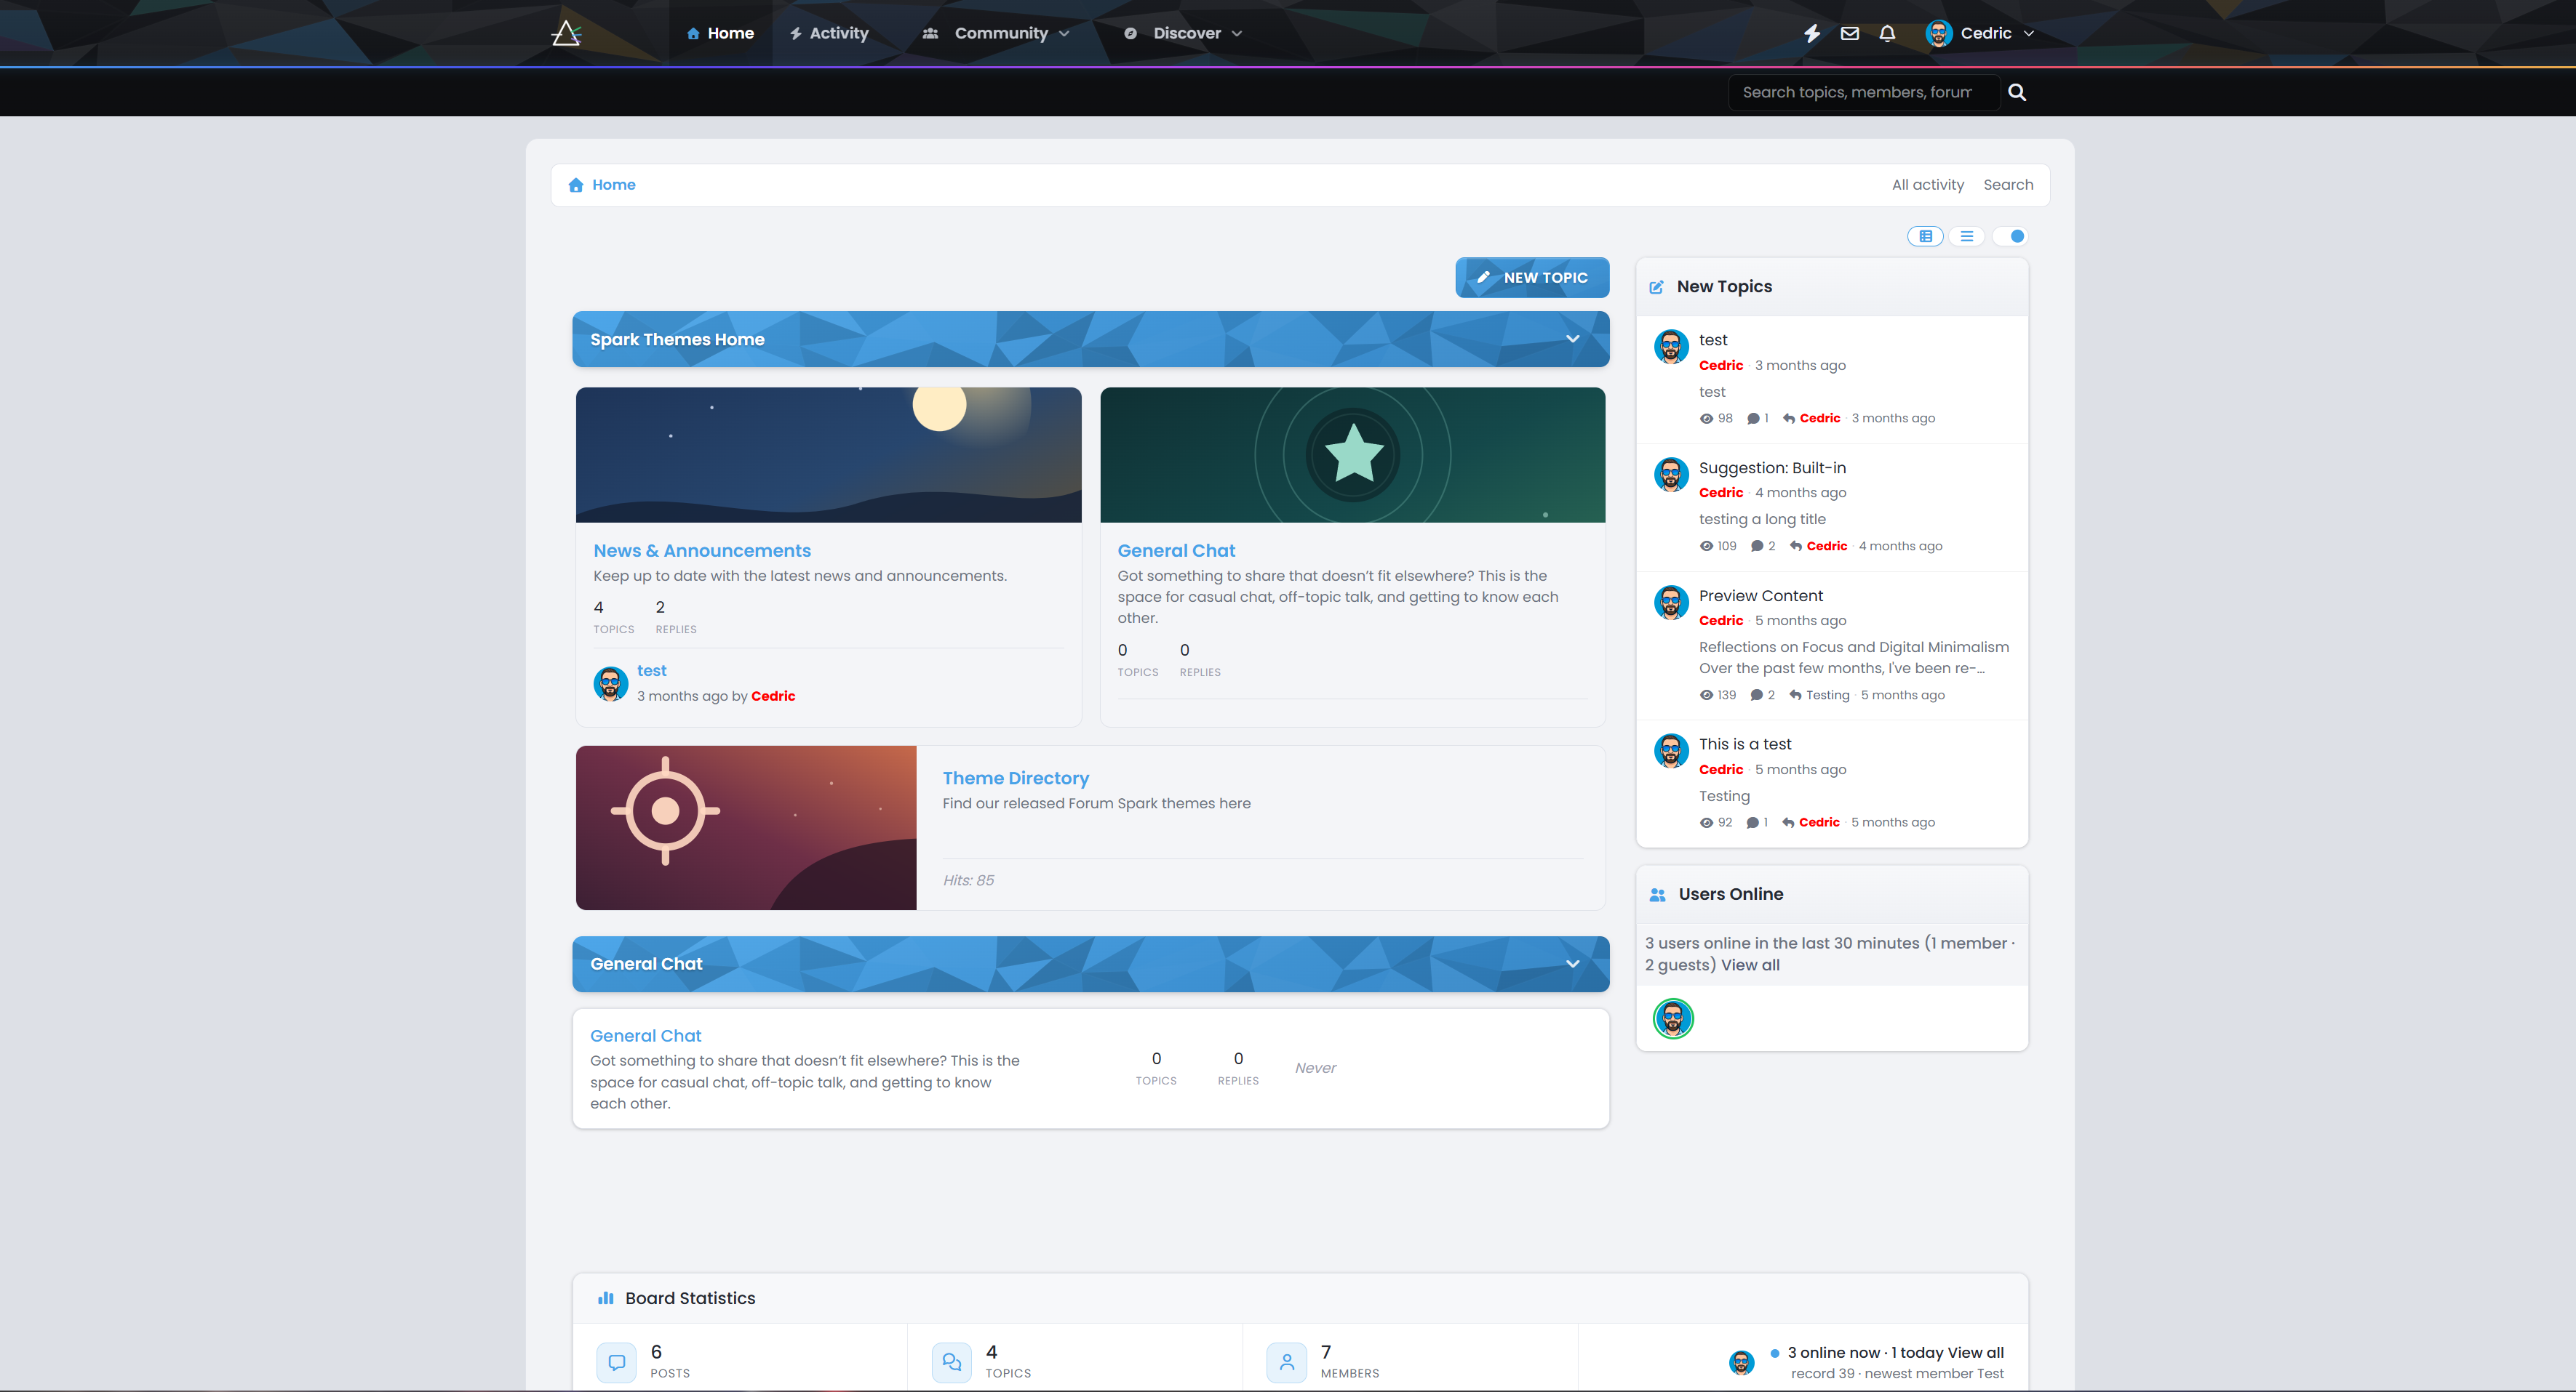Screen dimensions: 2576x1392
Task: Open the Search link in breadcrumb bar
Action: [2008, 185]
